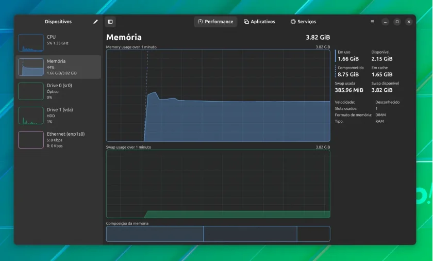Screen dimensions: 433x261
Task: Open Drive 0 (sr0) optical device
Action: click(x=59, y=91)
